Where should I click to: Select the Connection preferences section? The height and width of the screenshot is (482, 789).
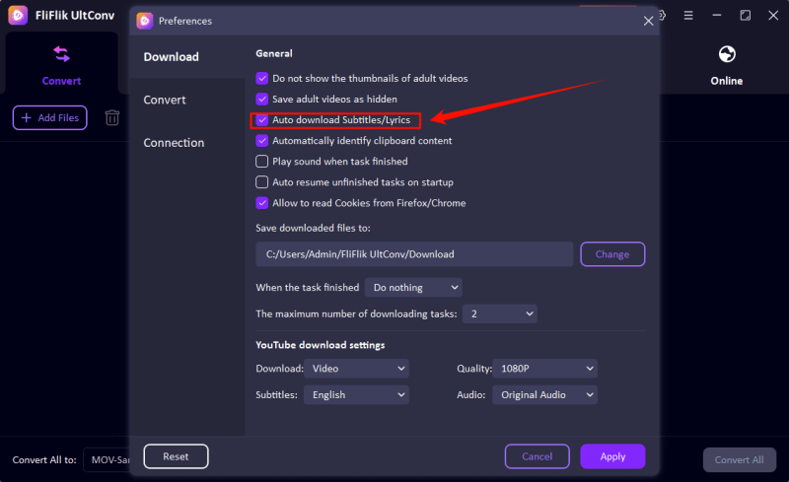174,142
